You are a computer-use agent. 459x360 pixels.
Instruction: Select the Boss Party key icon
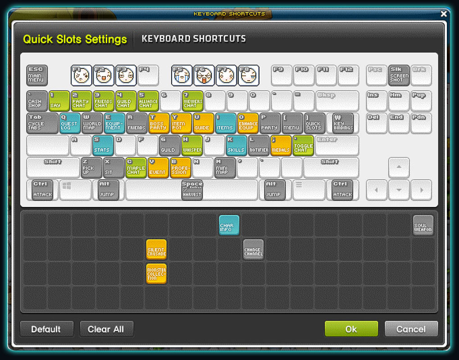tap(159, 123)
